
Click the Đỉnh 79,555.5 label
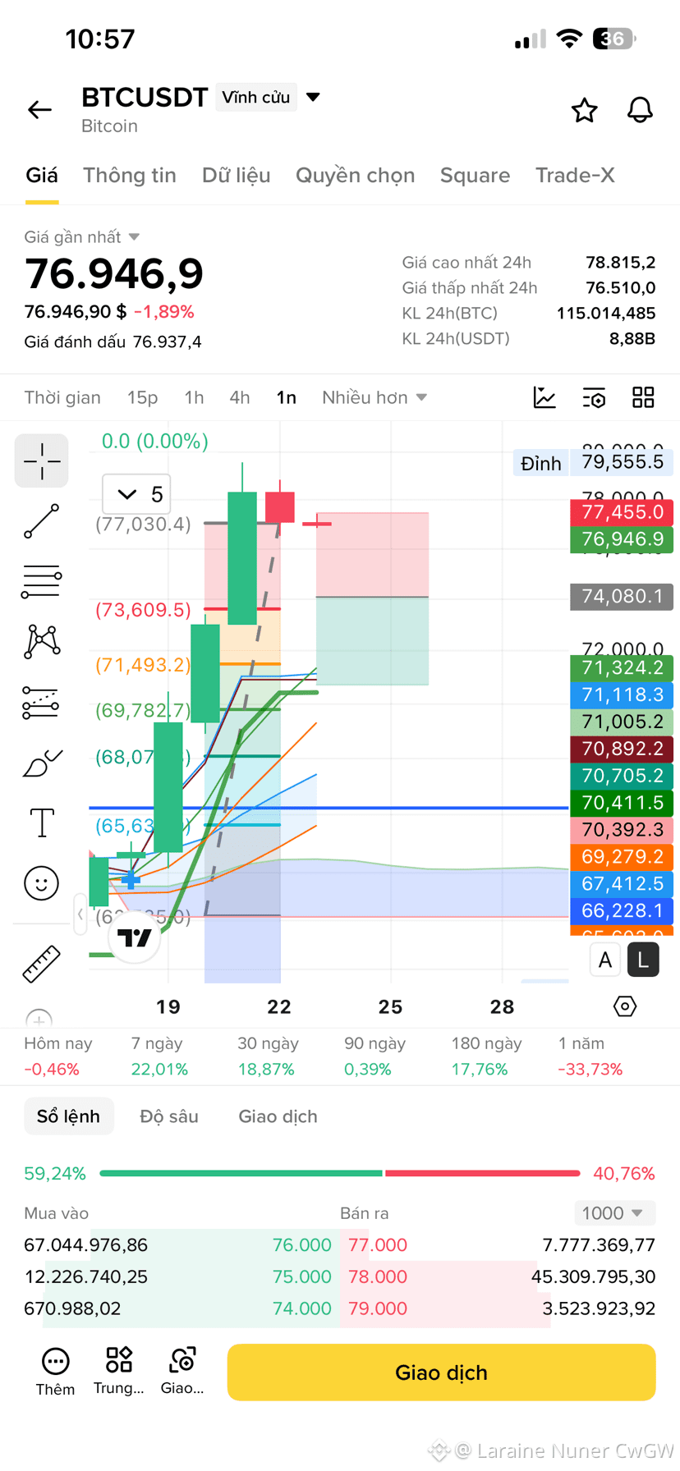(593, 463)
